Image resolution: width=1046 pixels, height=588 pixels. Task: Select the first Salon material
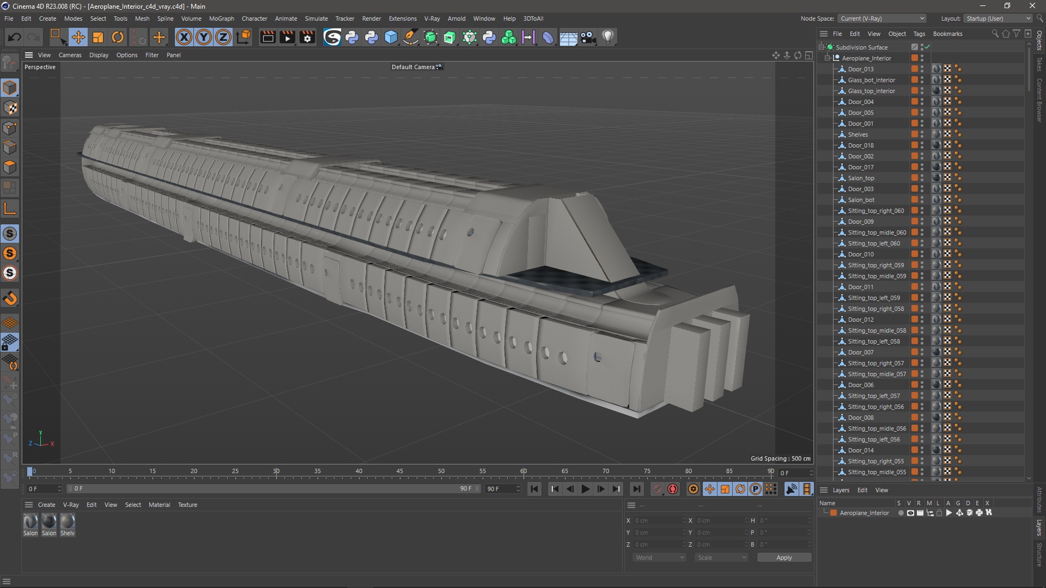[31, 525]
